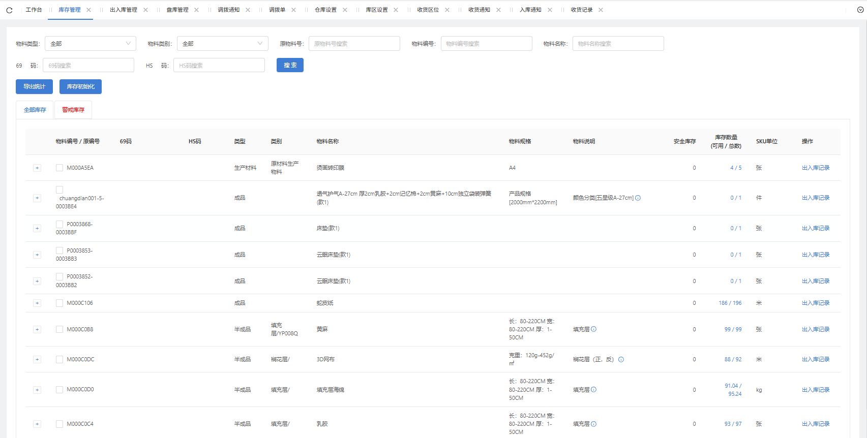Focus the 69码 search field
Image resolution: width=867 pixels, height=438 pixels.
click(x=88, y=65)
